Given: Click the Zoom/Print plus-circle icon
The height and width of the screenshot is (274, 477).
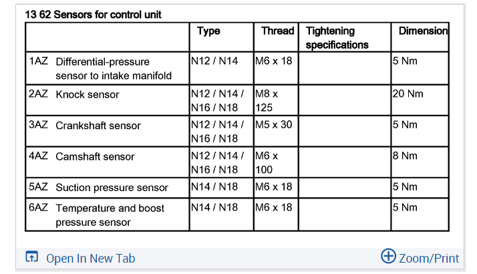Looking at the screenshot, I should tap(388, 257).
